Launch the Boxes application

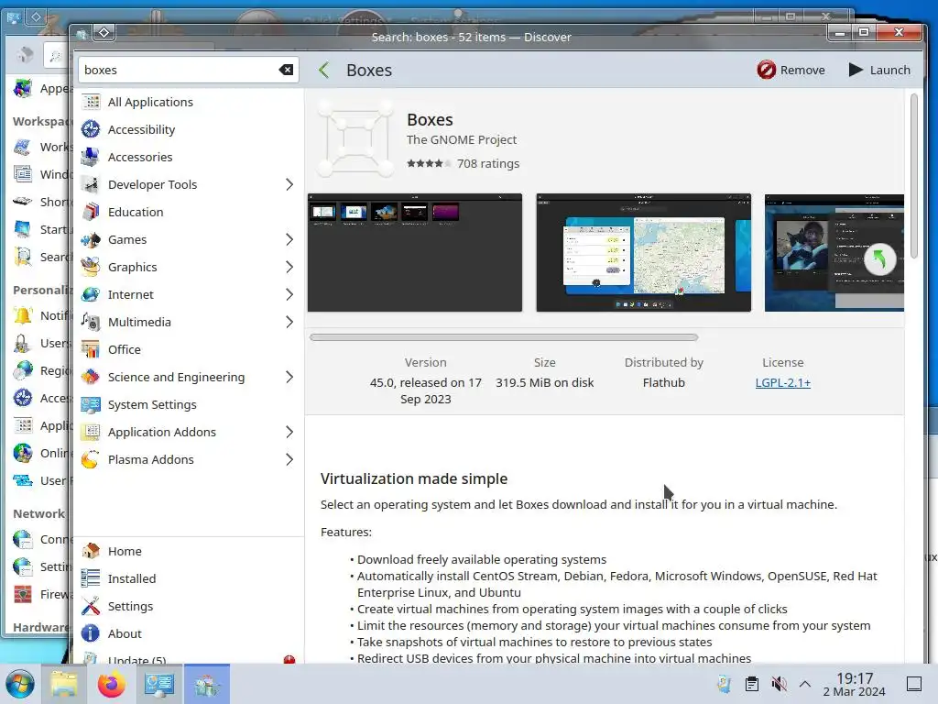(879, 70)
